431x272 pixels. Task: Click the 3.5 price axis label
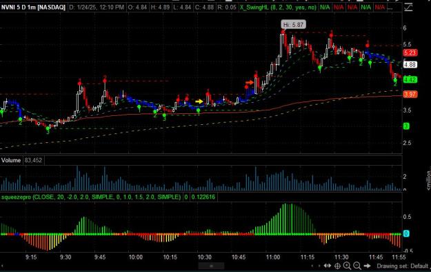pyautogui.click(x=408, y=110)
